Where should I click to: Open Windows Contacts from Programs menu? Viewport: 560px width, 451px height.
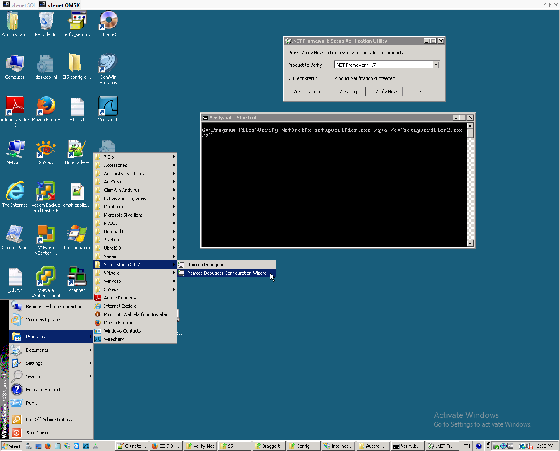click(135, 331)
